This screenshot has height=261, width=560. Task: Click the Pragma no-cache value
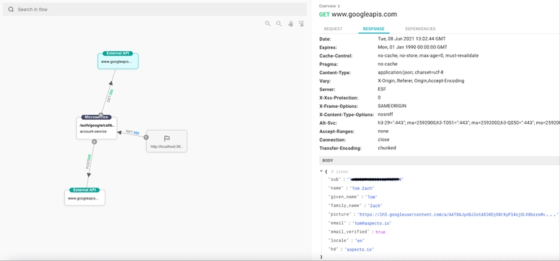388,64
